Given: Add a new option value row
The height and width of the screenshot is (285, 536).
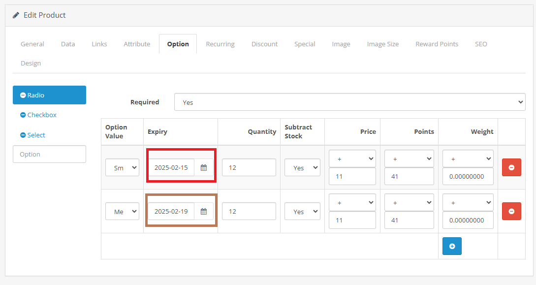Looking at the screenshot, I should click(x=452, y=246).
